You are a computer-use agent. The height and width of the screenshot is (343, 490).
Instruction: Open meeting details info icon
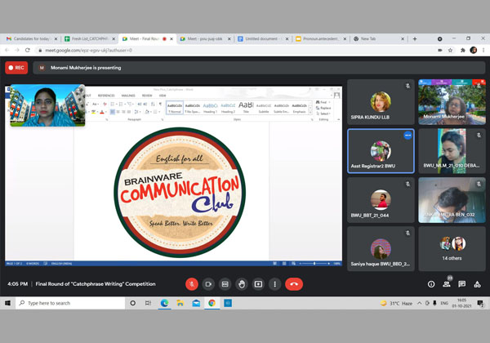431,283
